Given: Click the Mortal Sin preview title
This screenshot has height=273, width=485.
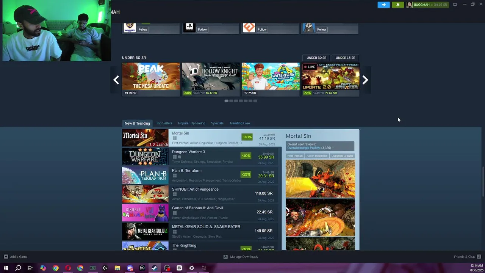Looking at the screenshot, I should 298,136.
